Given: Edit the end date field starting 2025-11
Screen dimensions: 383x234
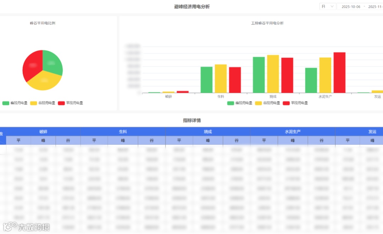Looking at the screenshot, I should click(375, 7).
